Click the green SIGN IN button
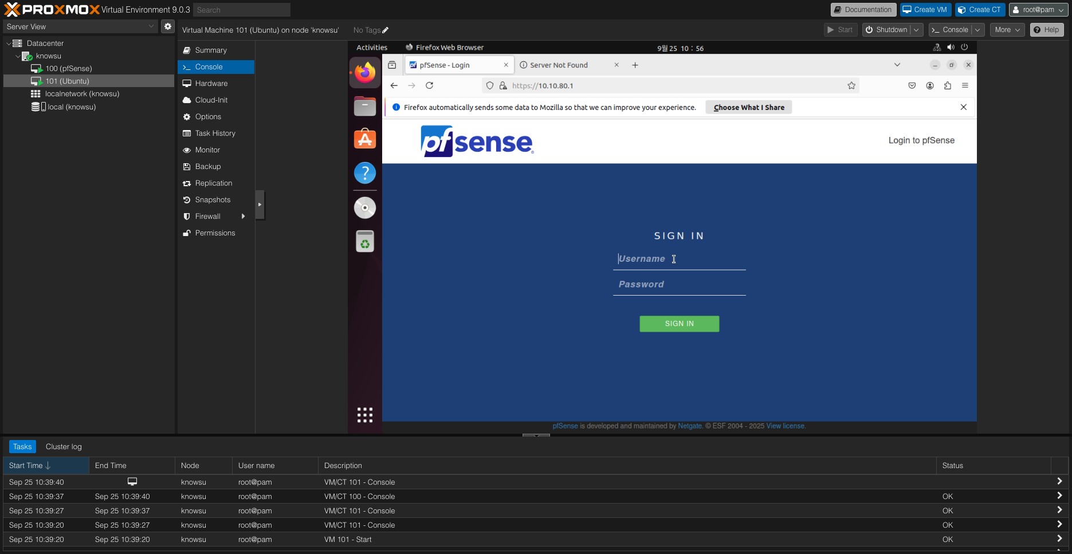The image size is (1072, 554). pos(679,324)
